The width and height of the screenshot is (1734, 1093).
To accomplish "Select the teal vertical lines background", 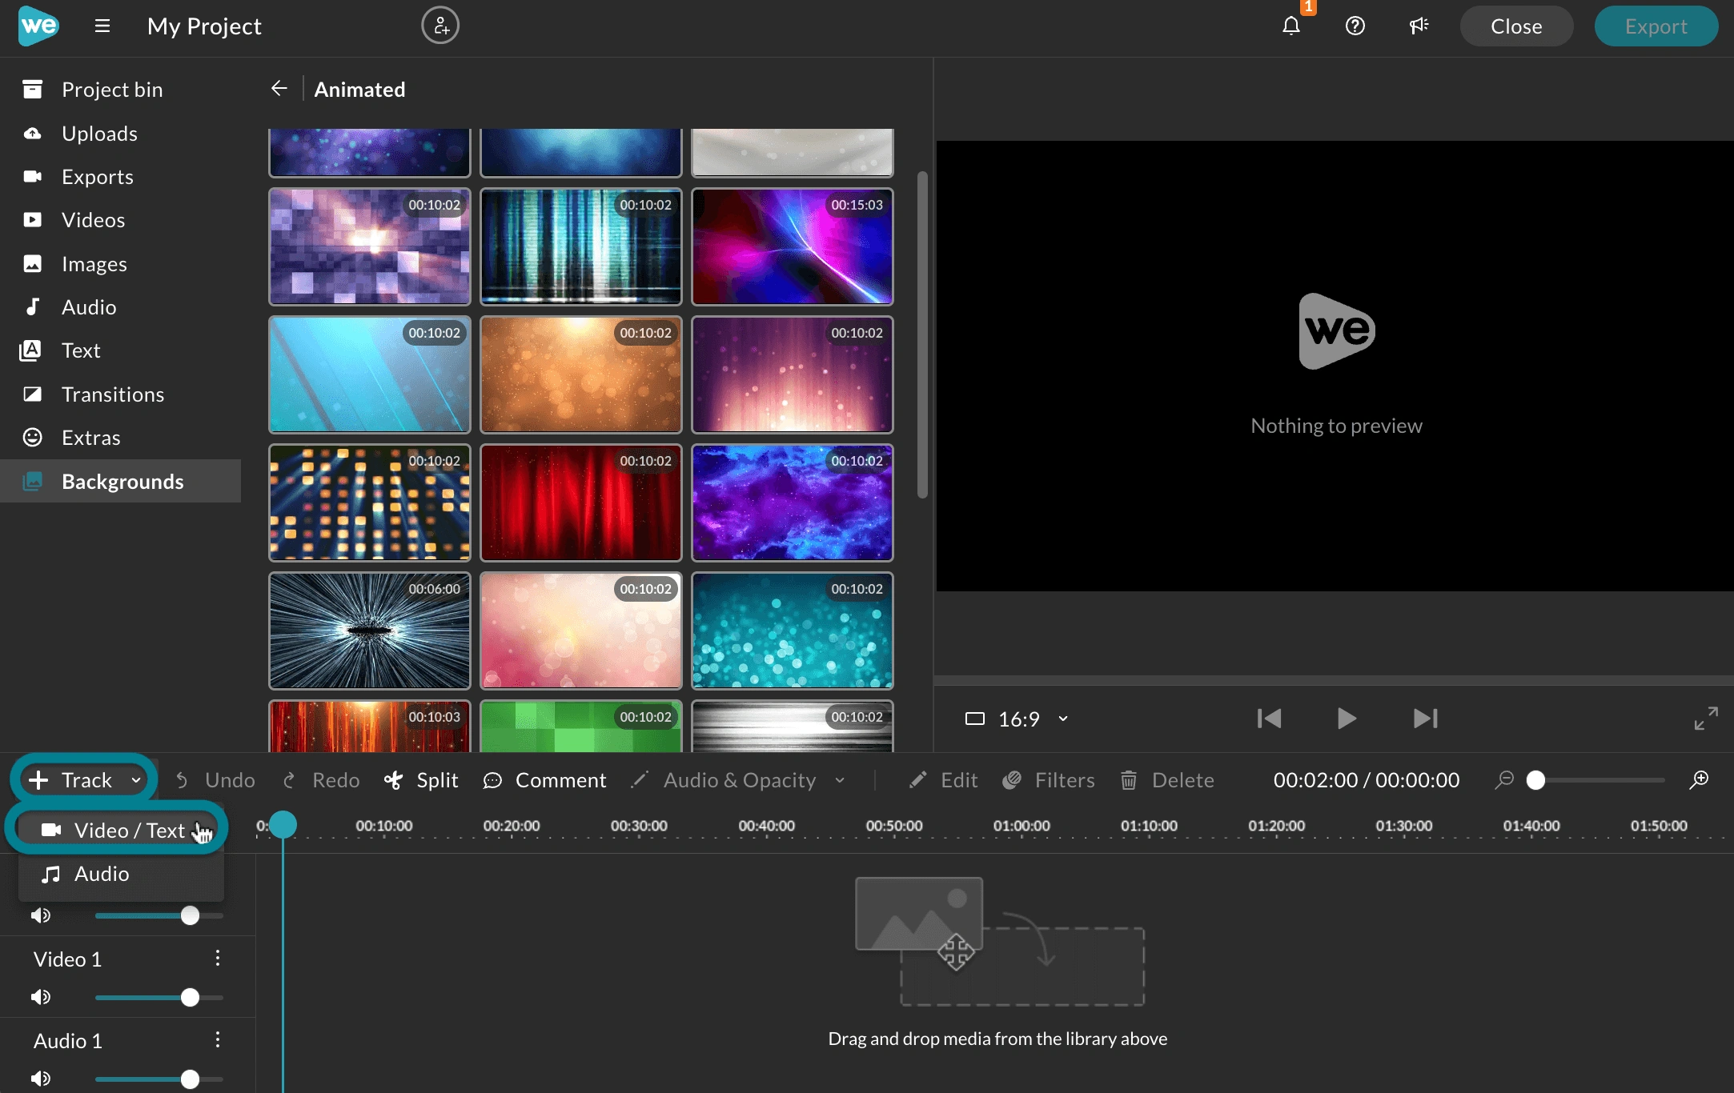I will click(x=581, y=246).
